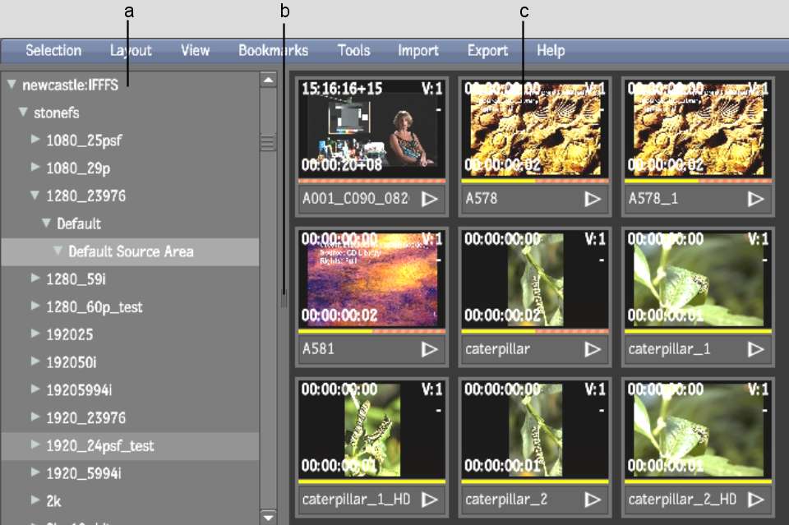This screenshot has width=789, height=525.
Task: Play the caterpillar clip
Action: click(592, 349)
